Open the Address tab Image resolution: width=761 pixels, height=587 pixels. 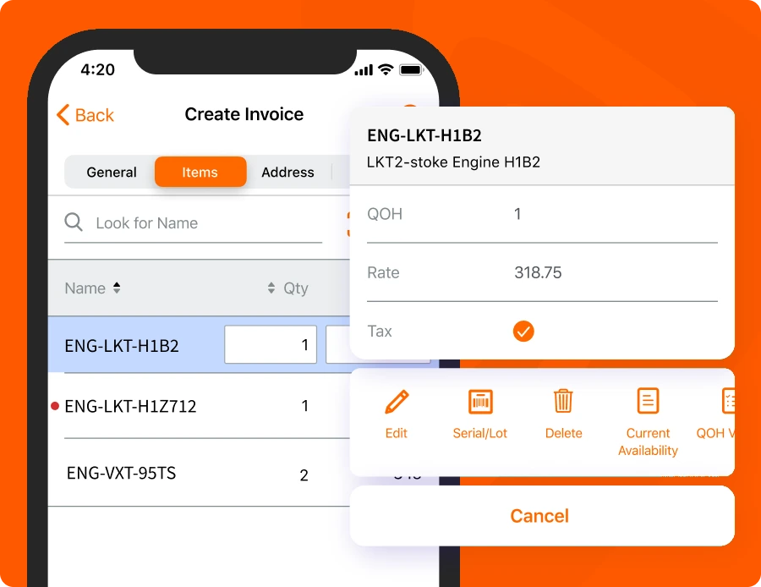click(287, 172)
